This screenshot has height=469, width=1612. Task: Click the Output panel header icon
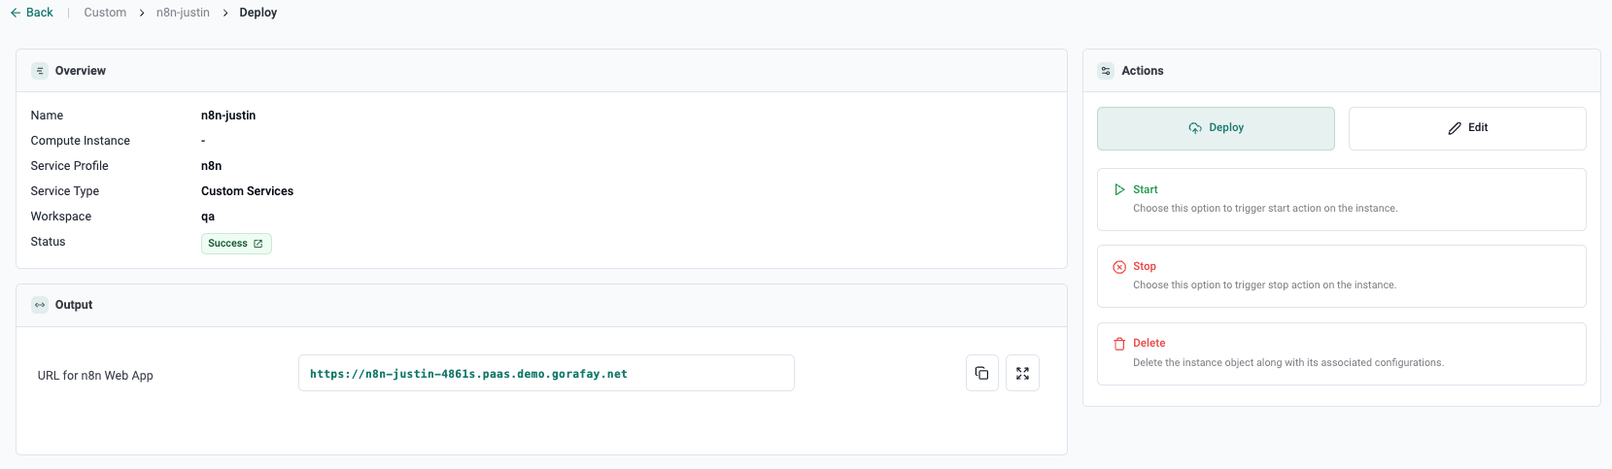tap(40, 305)
